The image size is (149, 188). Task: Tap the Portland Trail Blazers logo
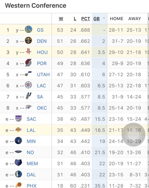tap(29, 63)
